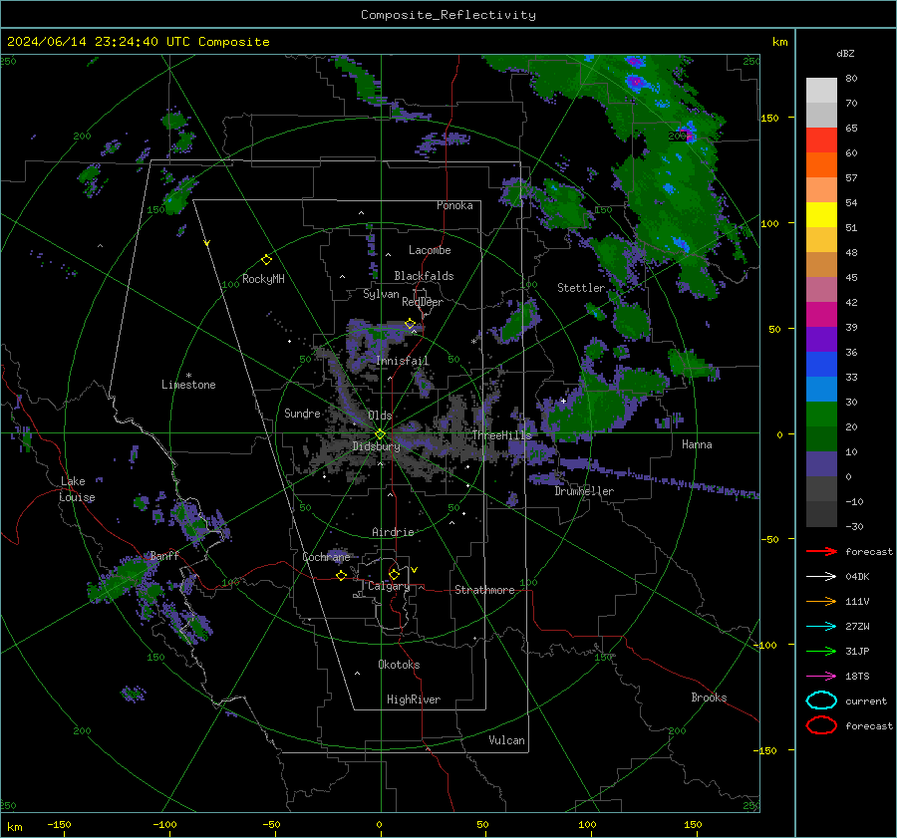Image resolution: width=897 pixels, height=838 pixels.
Task: Click the Innisfail town label
Action: point(403,361)
